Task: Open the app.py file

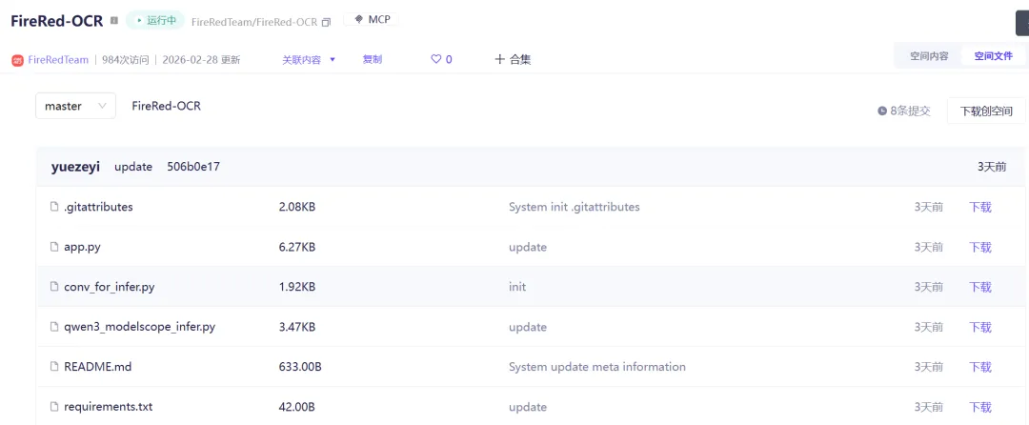Action: tap(82, 247)
